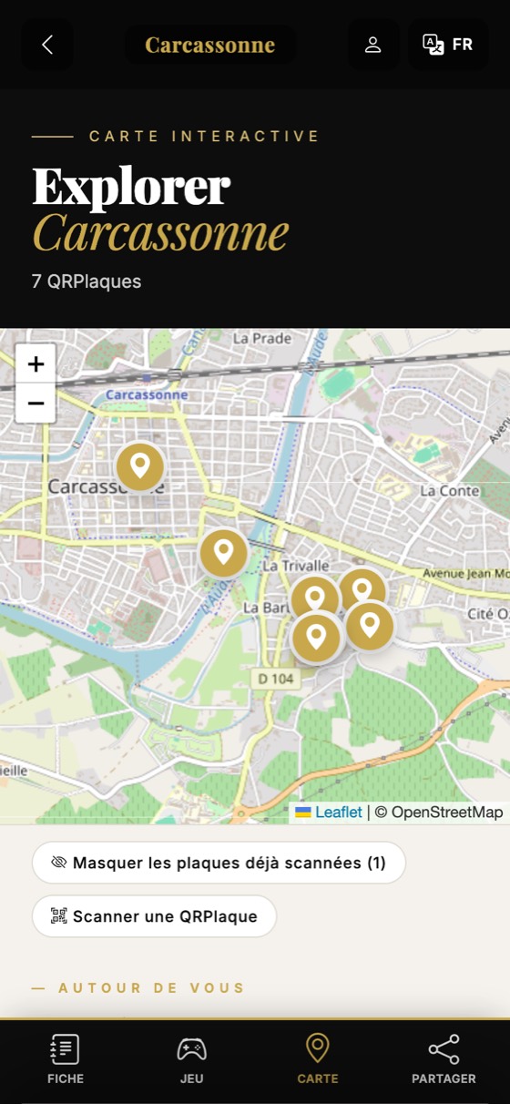Zoom out the map with minus button
Image resolution: width=510 pixels, height=1104 pixels.
(36, 404)
